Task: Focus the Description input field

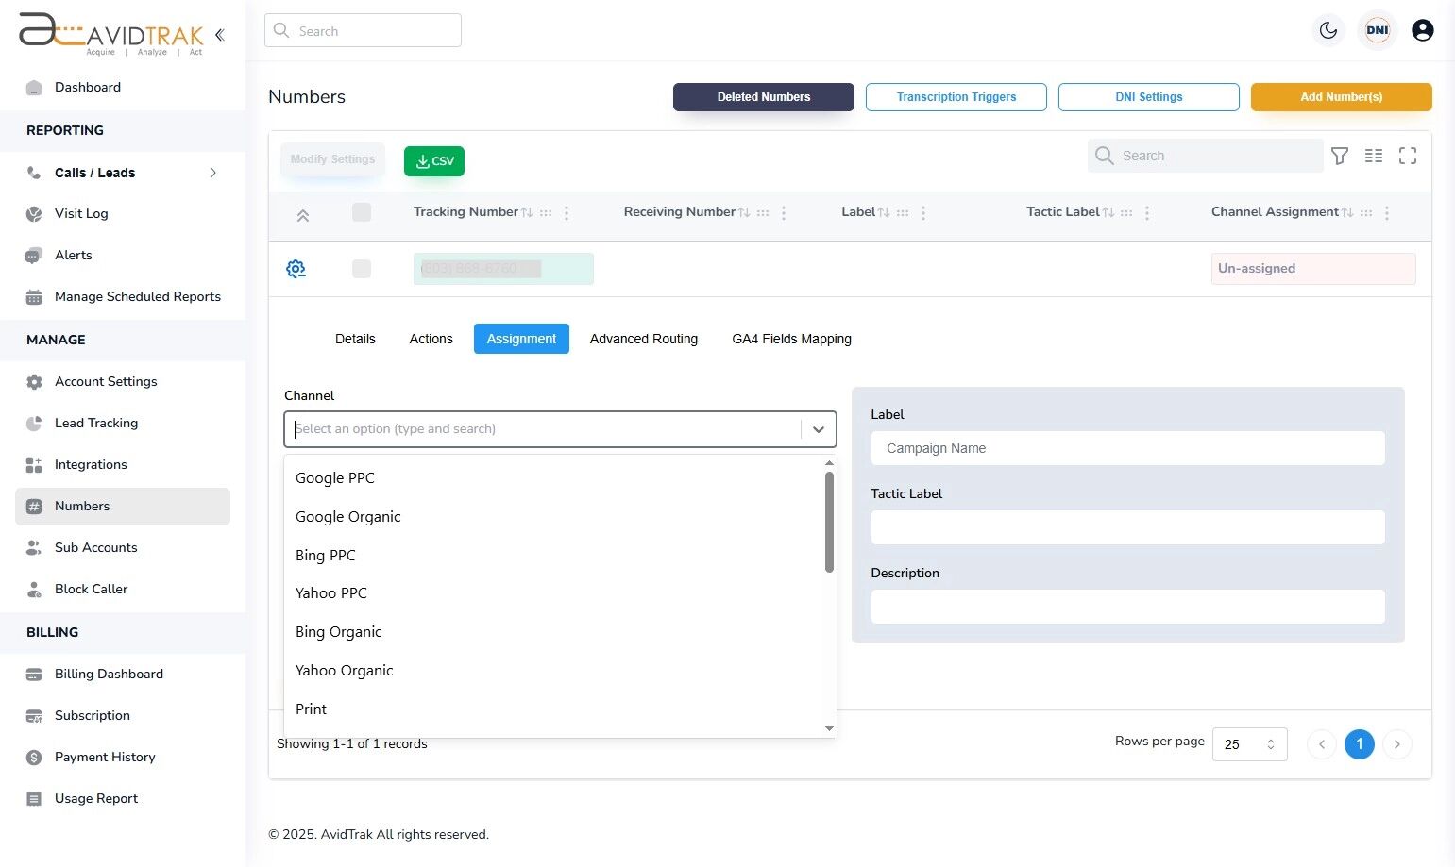Action: coord(1127,607)
